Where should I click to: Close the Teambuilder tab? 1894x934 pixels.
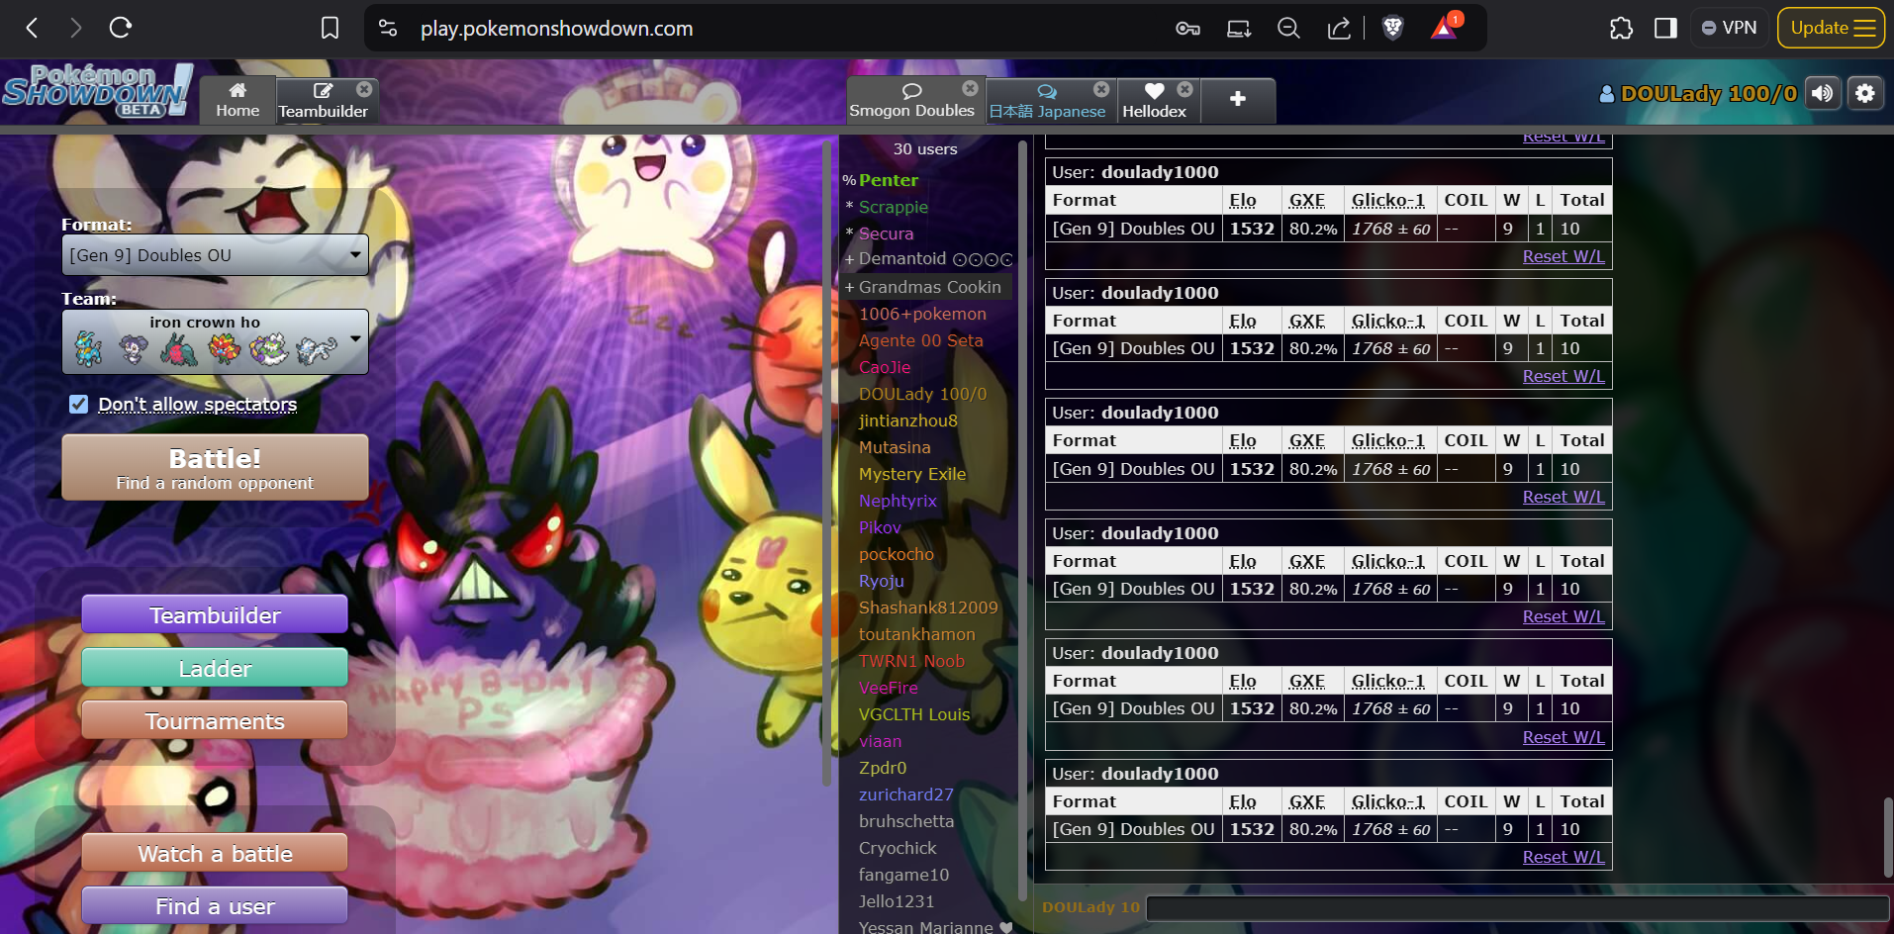(364, 88)
